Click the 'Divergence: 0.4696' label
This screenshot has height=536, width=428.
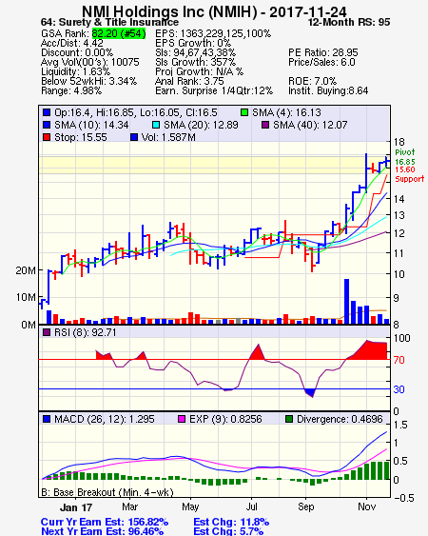[x=340, y=419]
